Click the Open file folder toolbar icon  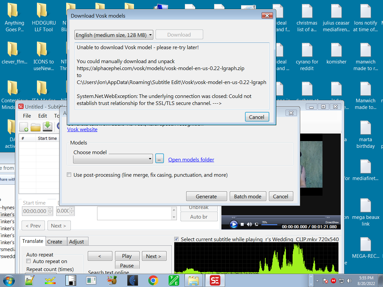click(x=36, y=127)
